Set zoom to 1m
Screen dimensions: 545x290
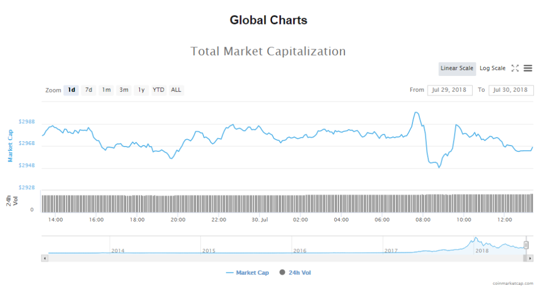coord(106,90)
